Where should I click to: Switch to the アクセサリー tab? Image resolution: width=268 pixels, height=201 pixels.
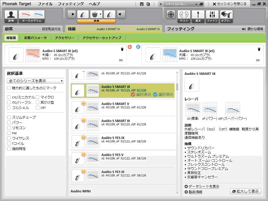tap(65, 38)
